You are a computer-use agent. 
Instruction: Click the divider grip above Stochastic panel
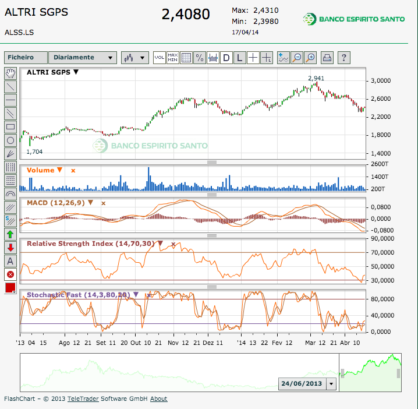tap(212, 287)
